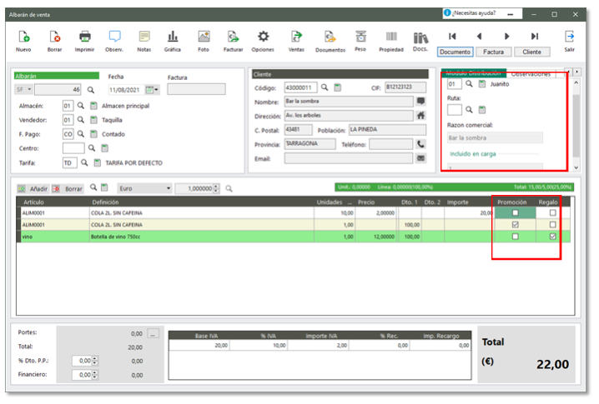Image resolution: width=599 pixels, height=404 pixels.
Task: Click the Imprimir printer icon
Action: [x=85, y=37]
